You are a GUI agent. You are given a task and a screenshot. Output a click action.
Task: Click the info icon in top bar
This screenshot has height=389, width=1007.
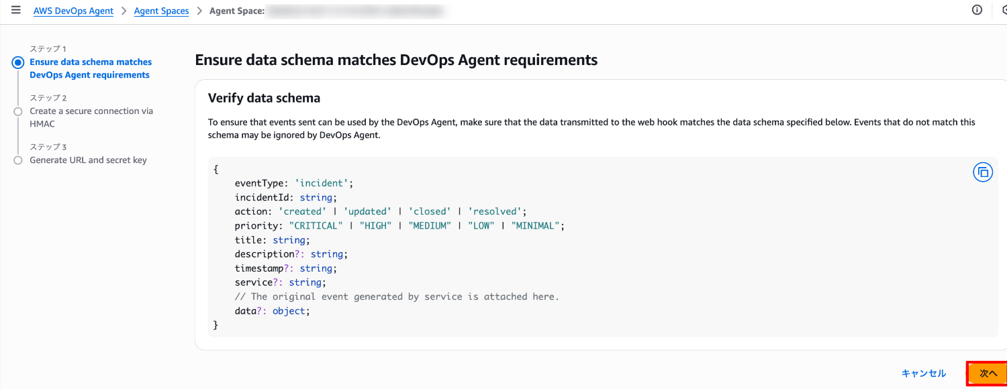[x=977, y=10]
